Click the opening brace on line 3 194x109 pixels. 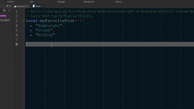[x=83, y=21]
